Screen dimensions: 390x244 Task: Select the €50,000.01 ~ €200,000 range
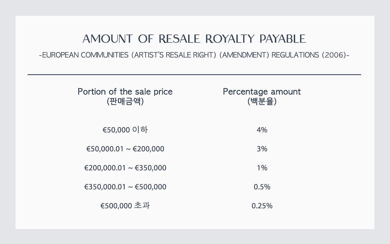pos(125,149)
